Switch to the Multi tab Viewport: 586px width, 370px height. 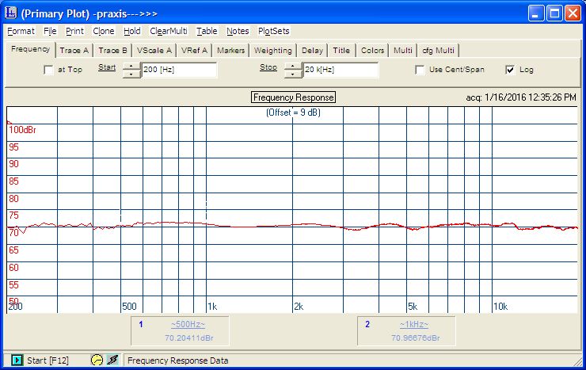pyautogui.click(x=402, y=51)
